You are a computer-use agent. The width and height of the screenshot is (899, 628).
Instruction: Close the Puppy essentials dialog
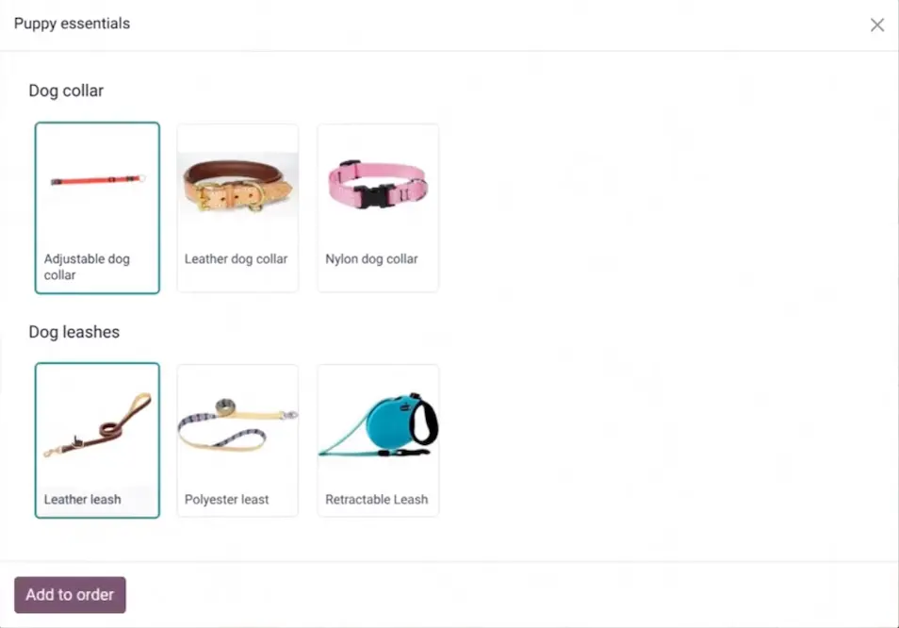(x=876, y=25)
